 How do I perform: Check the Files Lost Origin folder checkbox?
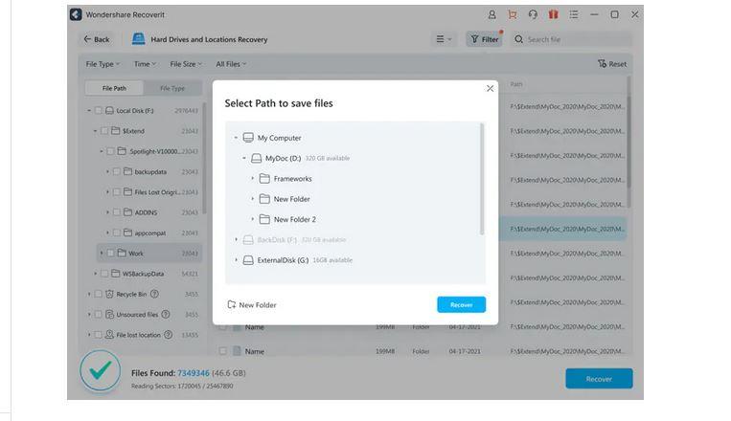pyautogui.click(x=117, y=192)
